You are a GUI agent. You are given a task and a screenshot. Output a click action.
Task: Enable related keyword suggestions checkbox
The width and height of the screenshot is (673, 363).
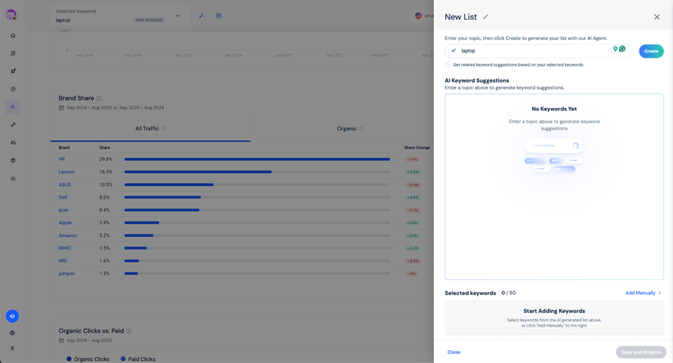click(x=447, y=65)
